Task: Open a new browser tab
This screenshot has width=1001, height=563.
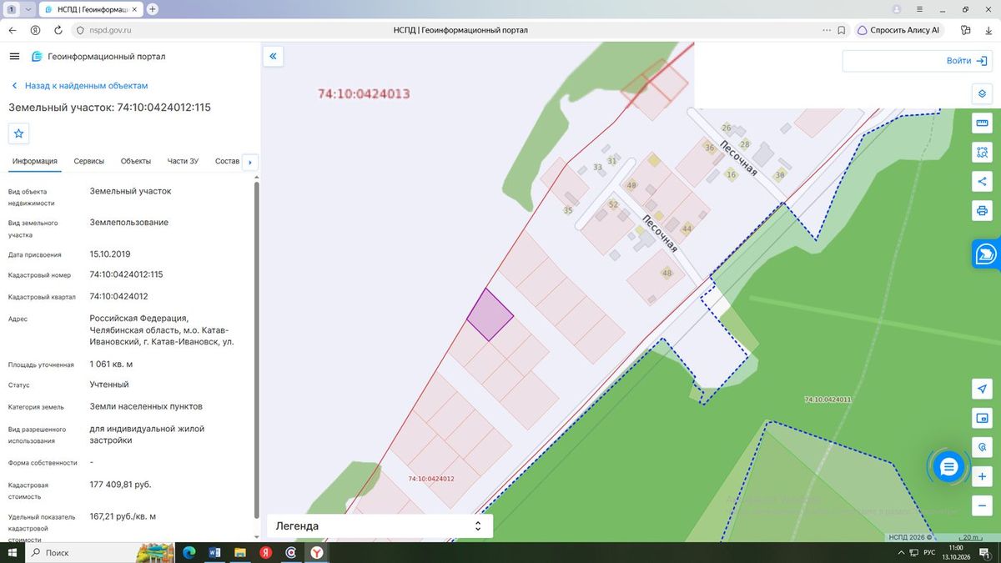Action: [153, 9]
